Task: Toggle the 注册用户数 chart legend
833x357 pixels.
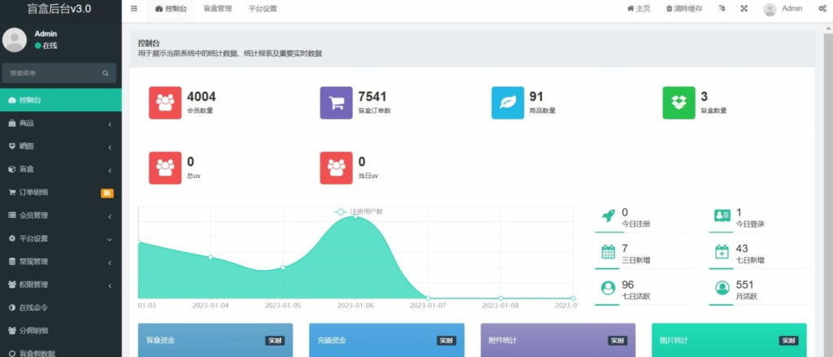Action: point(359,211)
